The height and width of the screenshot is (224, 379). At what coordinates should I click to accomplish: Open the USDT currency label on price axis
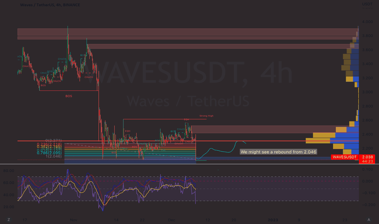coord(367,4)
